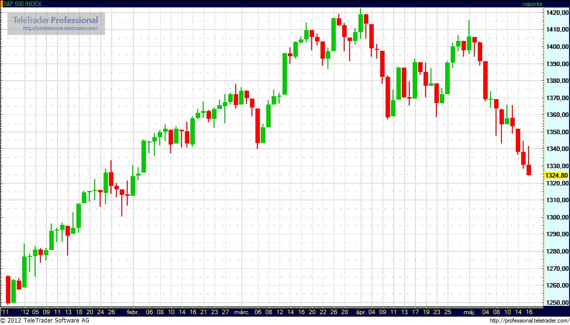
Task: Click the orange marker beside S&P 500 INDEX
Action: 1,4
